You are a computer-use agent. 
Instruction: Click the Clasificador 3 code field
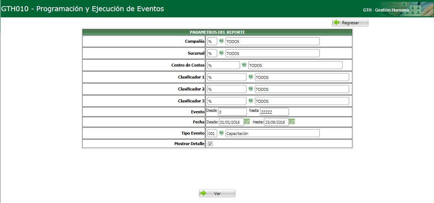227,101
